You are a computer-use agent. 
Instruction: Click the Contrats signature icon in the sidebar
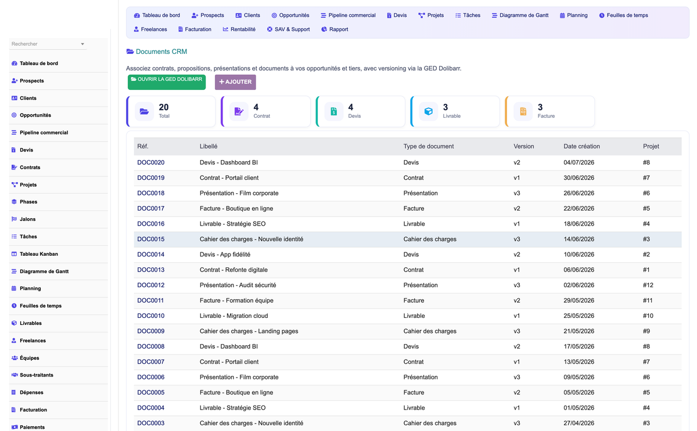[x=15, y=167]
